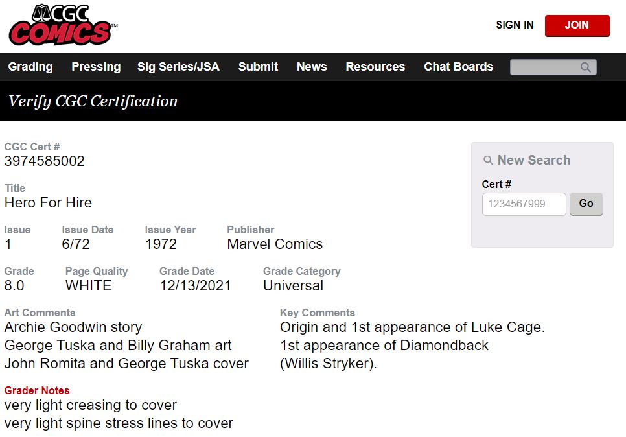Screen dimensions: 626x437
Task: Click the New Search heading
Action: 534,160
